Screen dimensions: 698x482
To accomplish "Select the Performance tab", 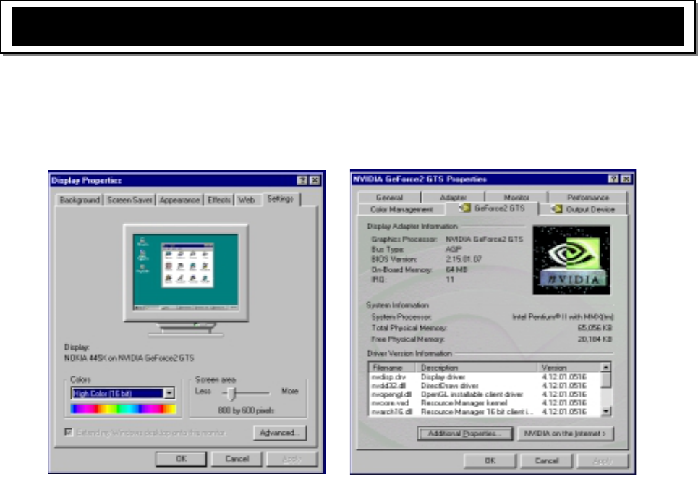I will coord(588,198).
